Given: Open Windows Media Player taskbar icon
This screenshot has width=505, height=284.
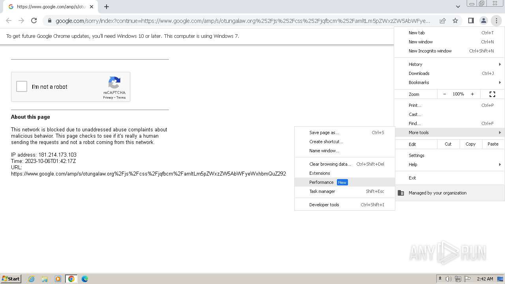Looking at the screenshot, I should (x=58, y=279).
